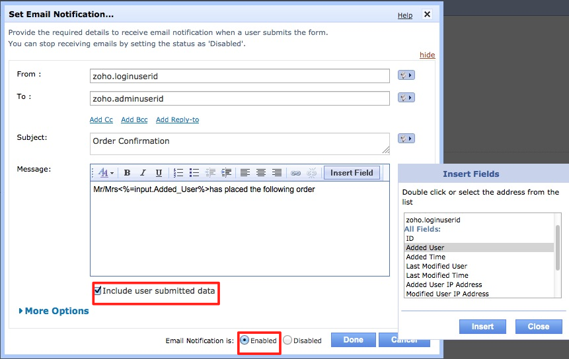Open field picker next to Subject field
The height and width of the screenshot is (359, 569).
(x=406, y=139)
